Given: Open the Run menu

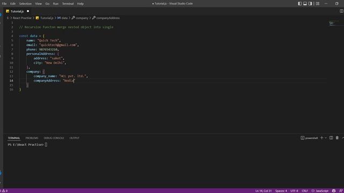Looking at the screenshot, I should click(56, 4).
